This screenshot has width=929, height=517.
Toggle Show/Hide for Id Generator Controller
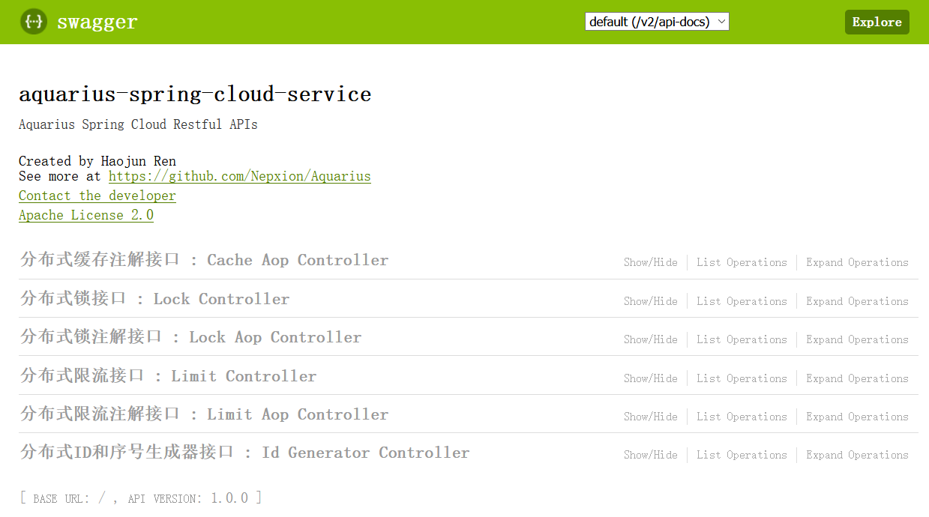[650, 455]
